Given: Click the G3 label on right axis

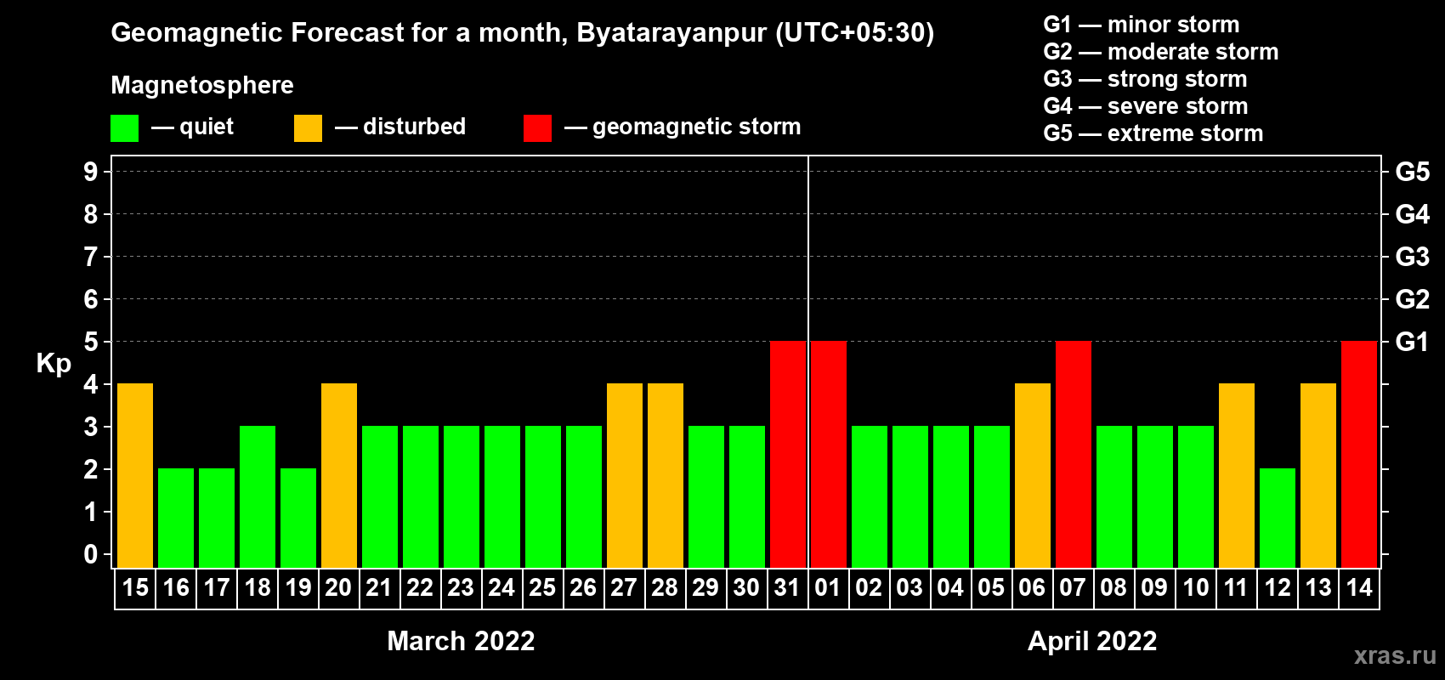Looking at the screenshot, I should (x=1412, y=257).
